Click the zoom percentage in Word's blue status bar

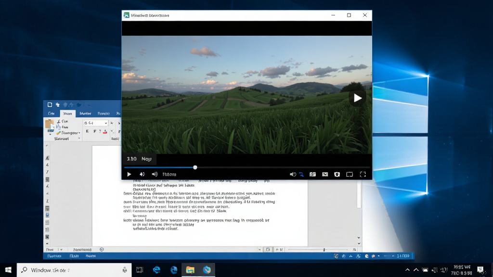[x=403, y=256]
